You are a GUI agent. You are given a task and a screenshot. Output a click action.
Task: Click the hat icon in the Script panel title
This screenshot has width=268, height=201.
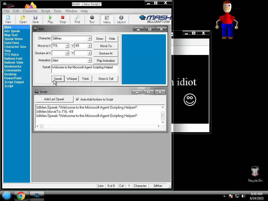pos(37,92)
